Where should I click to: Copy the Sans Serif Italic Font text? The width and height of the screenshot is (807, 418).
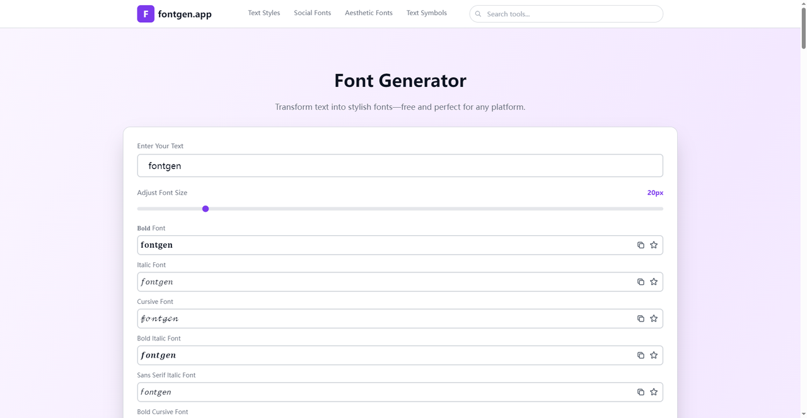(641, 392)
